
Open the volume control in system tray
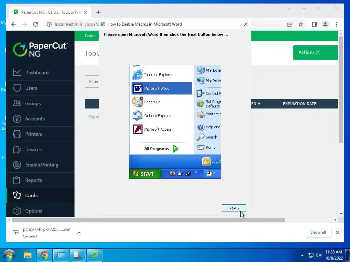coord(319,255)
